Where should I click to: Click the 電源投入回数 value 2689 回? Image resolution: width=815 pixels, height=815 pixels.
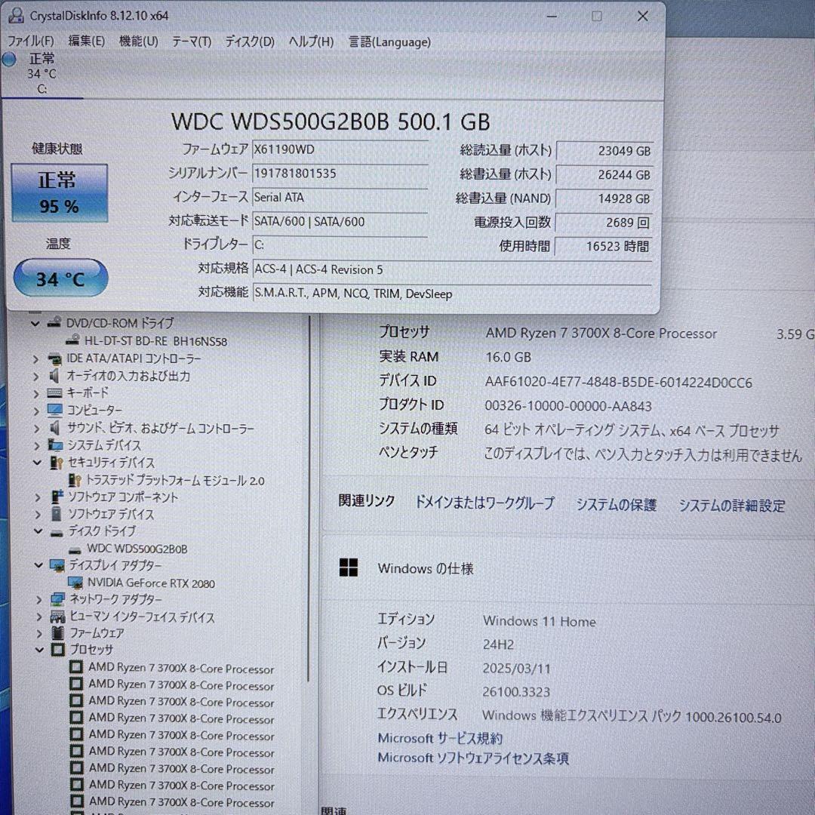[604, 223]
